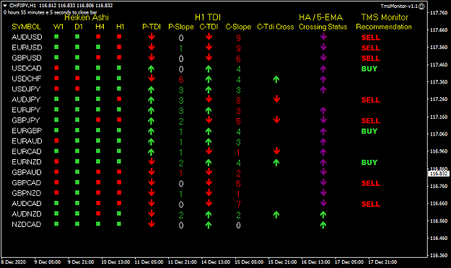Click the AUDUSD W1 green Heiken Ashi square
The height and width of the screenshot is (268, 451).
coord(56,37)
